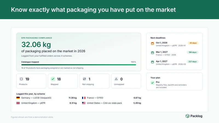Click 'United Kingdom — pEPR · 2026-H2' text

tap(171, 64)
